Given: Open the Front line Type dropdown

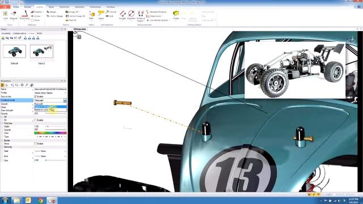Looking at the screenshot, I should click(65, 137).
